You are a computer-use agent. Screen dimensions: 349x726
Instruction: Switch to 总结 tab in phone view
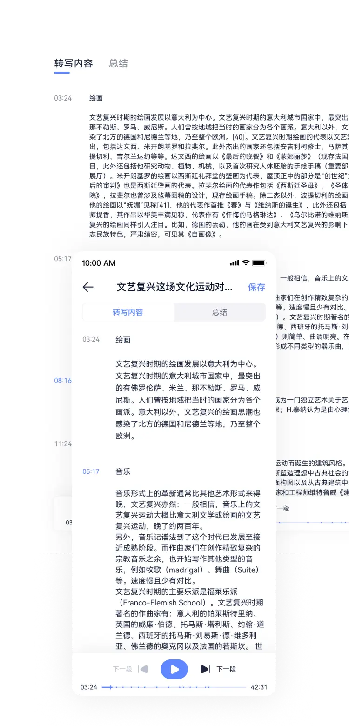[x=220, y=312]
